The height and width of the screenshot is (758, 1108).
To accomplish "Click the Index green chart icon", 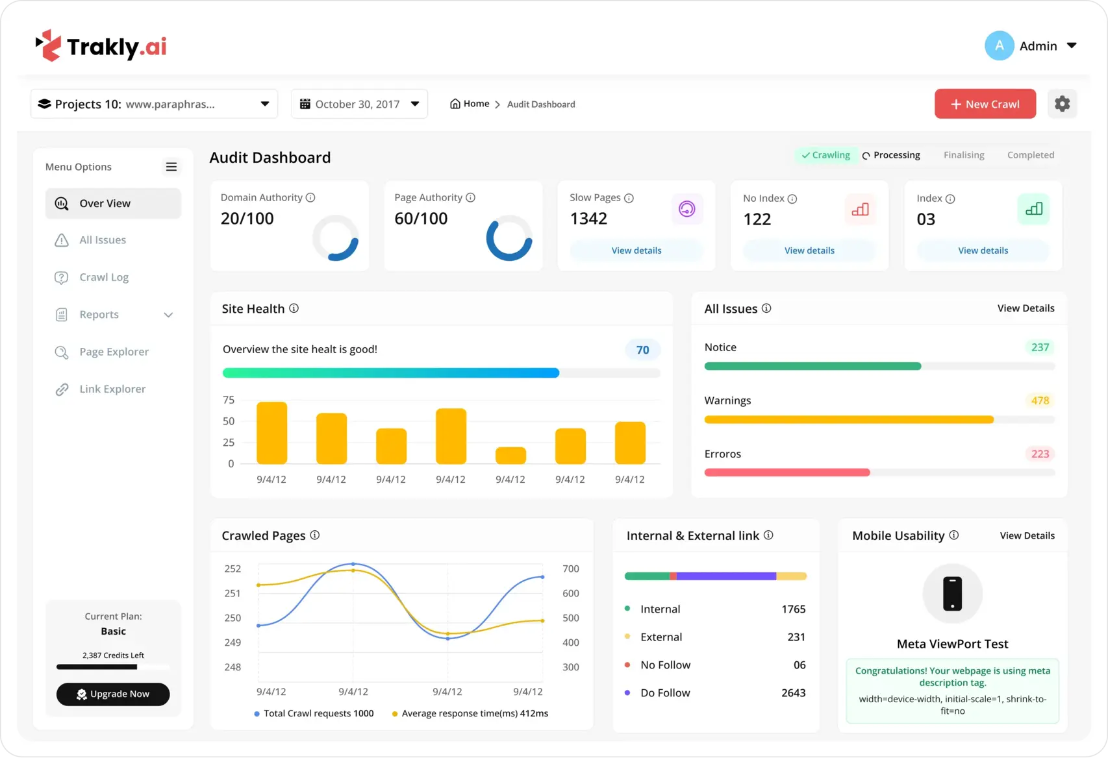I will (x=1033, y=209).
